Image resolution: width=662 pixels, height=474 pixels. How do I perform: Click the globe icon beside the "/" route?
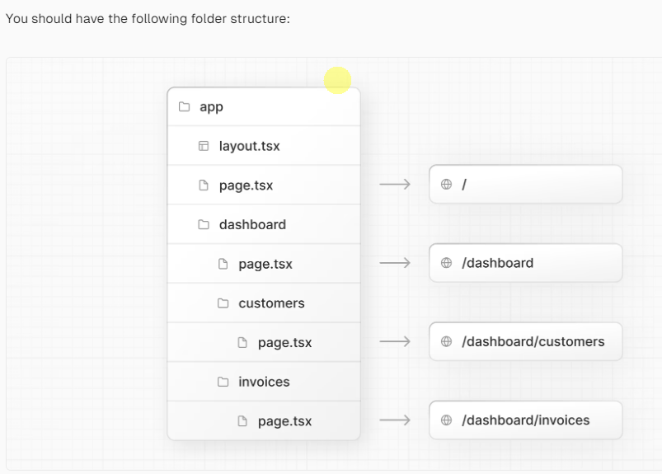(x=446, y=185)
